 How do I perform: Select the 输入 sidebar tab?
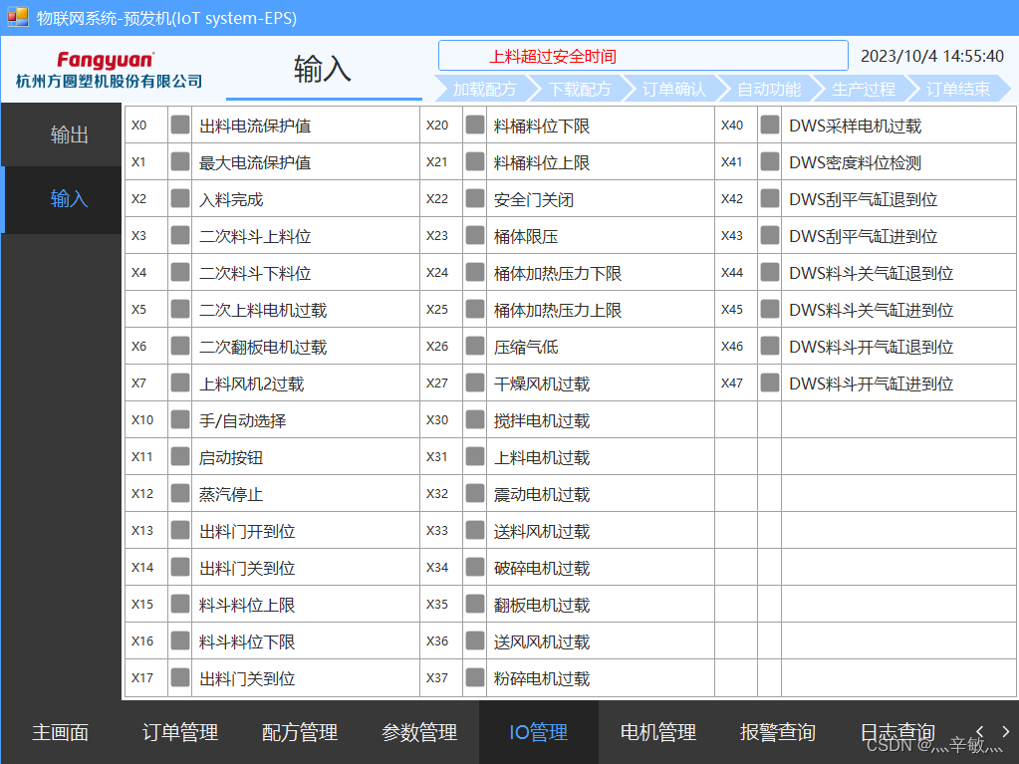(62, 199)
